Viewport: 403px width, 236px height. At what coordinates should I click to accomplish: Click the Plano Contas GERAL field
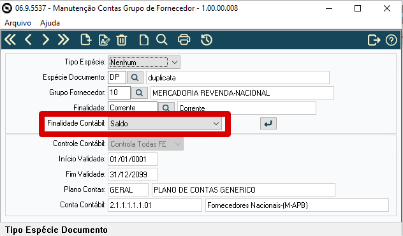click(x=128, y=189)
